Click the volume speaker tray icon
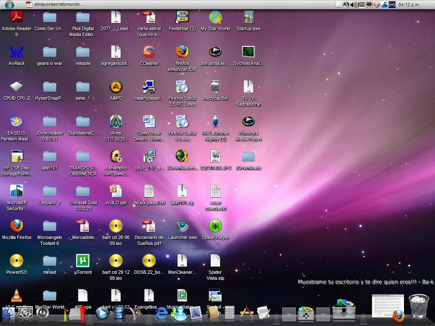Image resolution: width=435 pixels, height=326 pixels. 354,5
